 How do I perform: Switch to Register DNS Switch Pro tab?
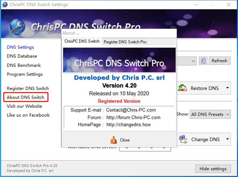(x=125, y=42)
